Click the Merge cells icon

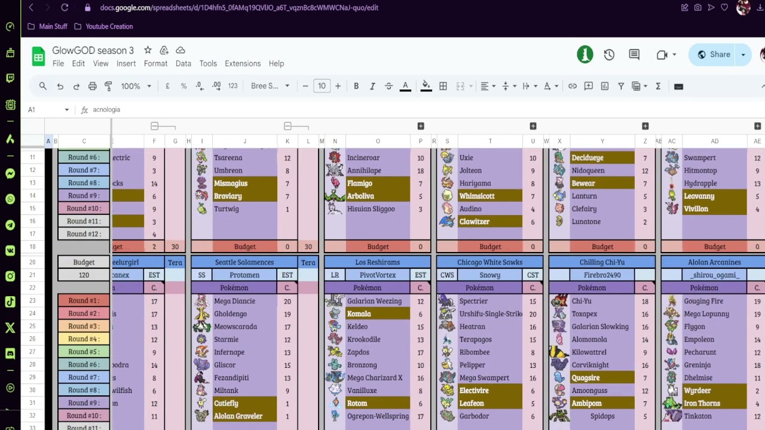tap(460, 86)
